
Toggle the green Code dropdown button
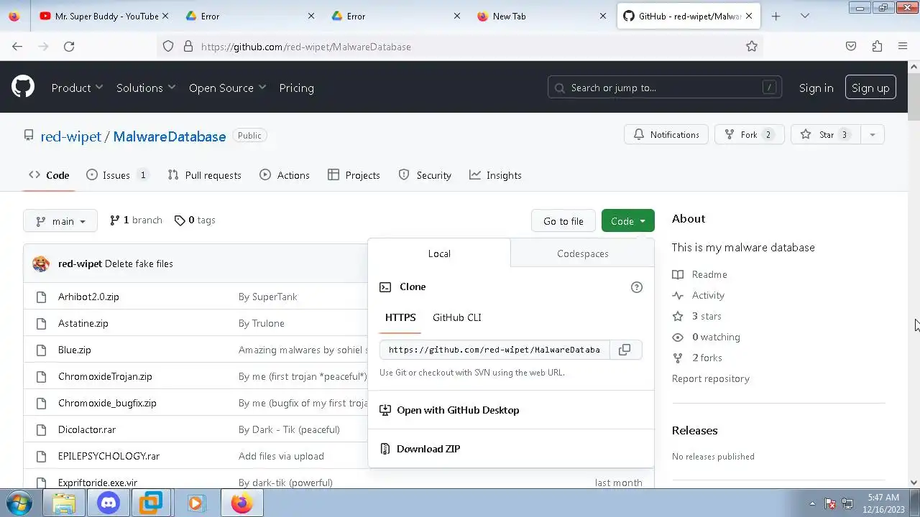click(627, 221)
